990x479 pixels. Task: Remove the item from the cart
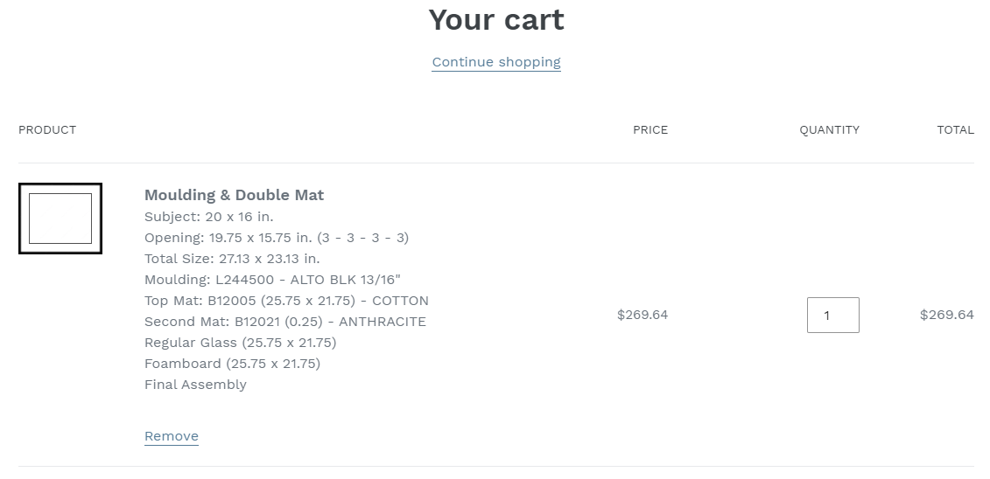click(172, 436)
